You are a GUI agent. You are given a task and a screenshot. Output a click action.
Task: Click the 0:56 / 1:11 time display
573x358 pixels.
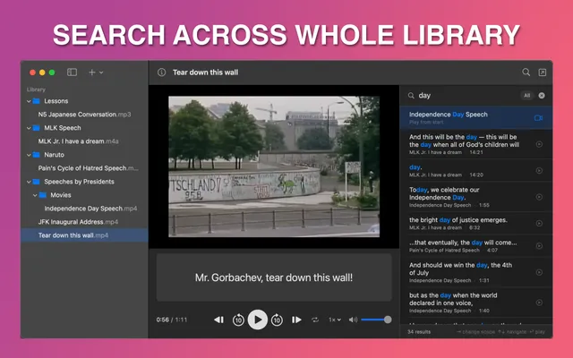point(171,320)
